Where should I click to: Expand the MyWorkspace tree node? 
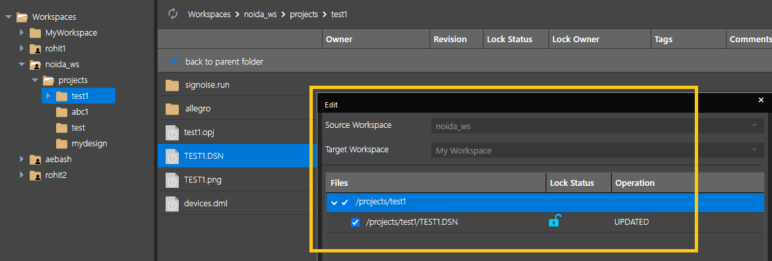tap(21, 33)
